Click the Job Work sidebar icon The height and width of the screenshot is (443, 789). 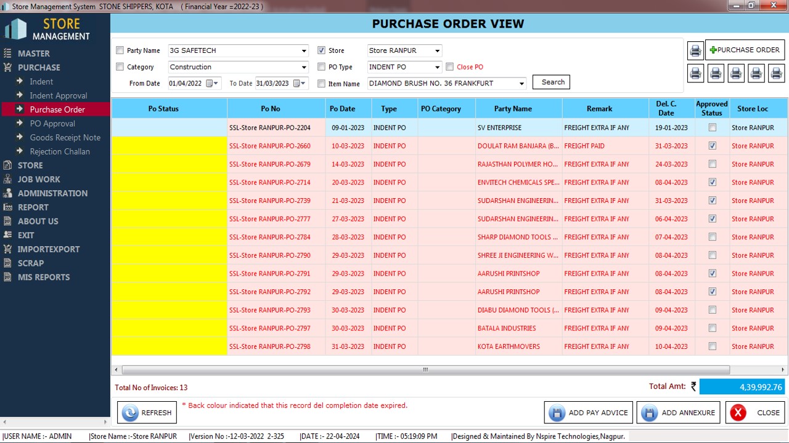coord(7,179)
